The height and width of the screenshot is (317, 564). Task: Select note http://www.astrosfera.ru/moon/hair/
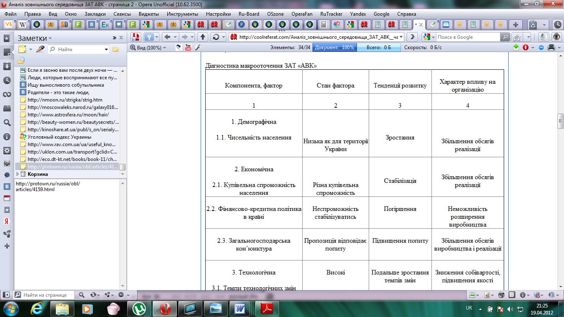click(68, 114)
